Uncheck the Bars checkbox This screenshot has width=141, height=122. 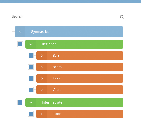[x=31, y=56]
